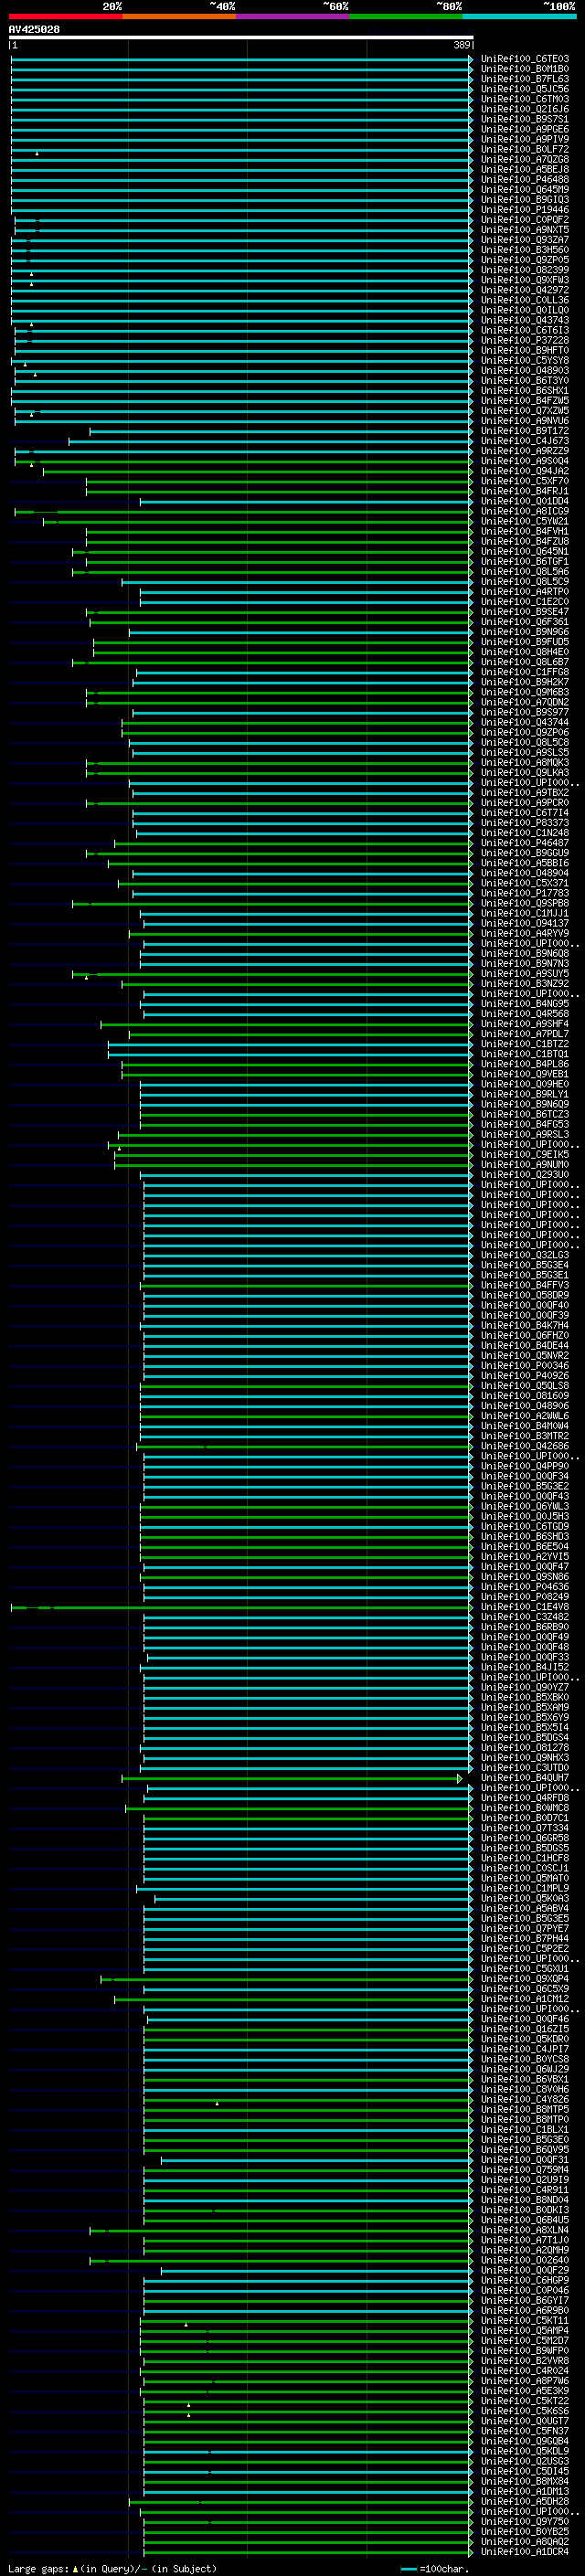
Task: Click the purple ~60% identity legend segment
Action: pos(293,16)
